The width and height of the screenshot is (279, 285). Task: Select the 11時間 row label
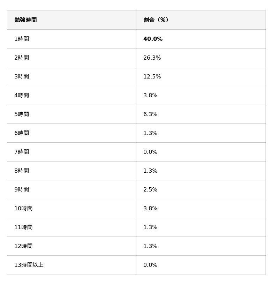pos(23,227)
